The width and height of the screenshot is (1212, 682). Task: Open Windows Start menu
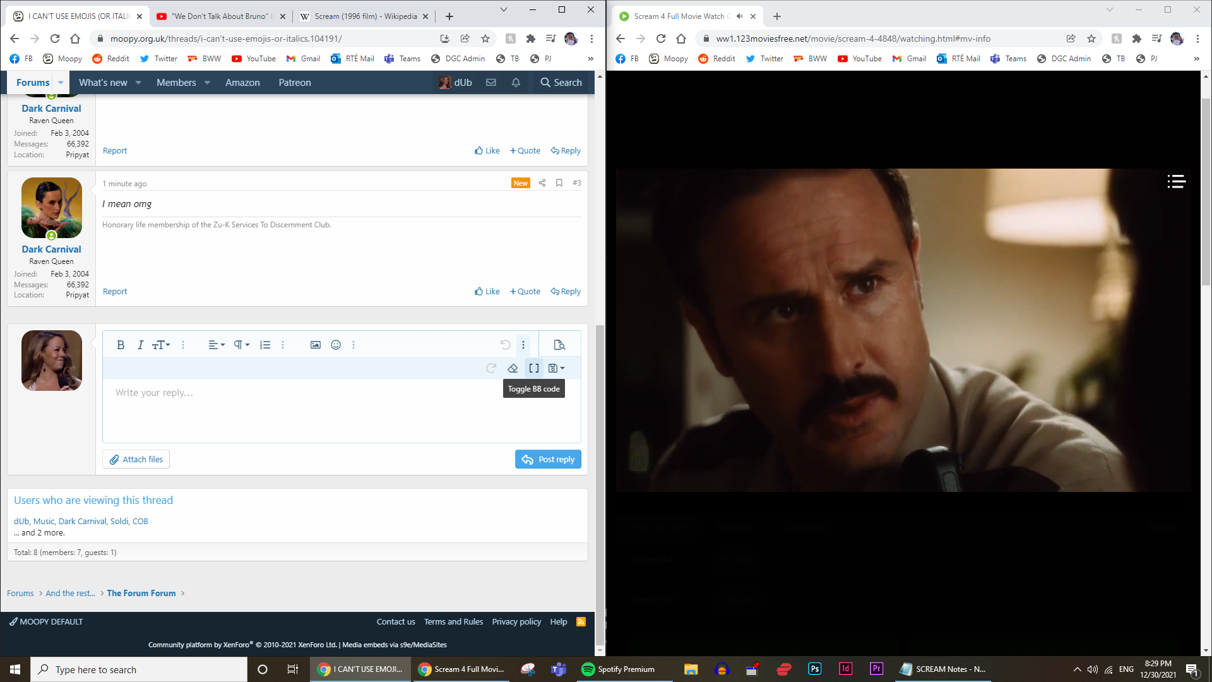15,669
